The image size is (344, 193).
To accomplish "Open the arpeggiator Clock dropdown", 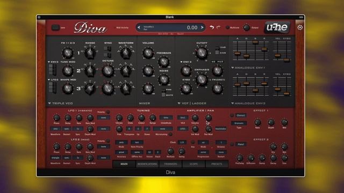I will (182, 142).
